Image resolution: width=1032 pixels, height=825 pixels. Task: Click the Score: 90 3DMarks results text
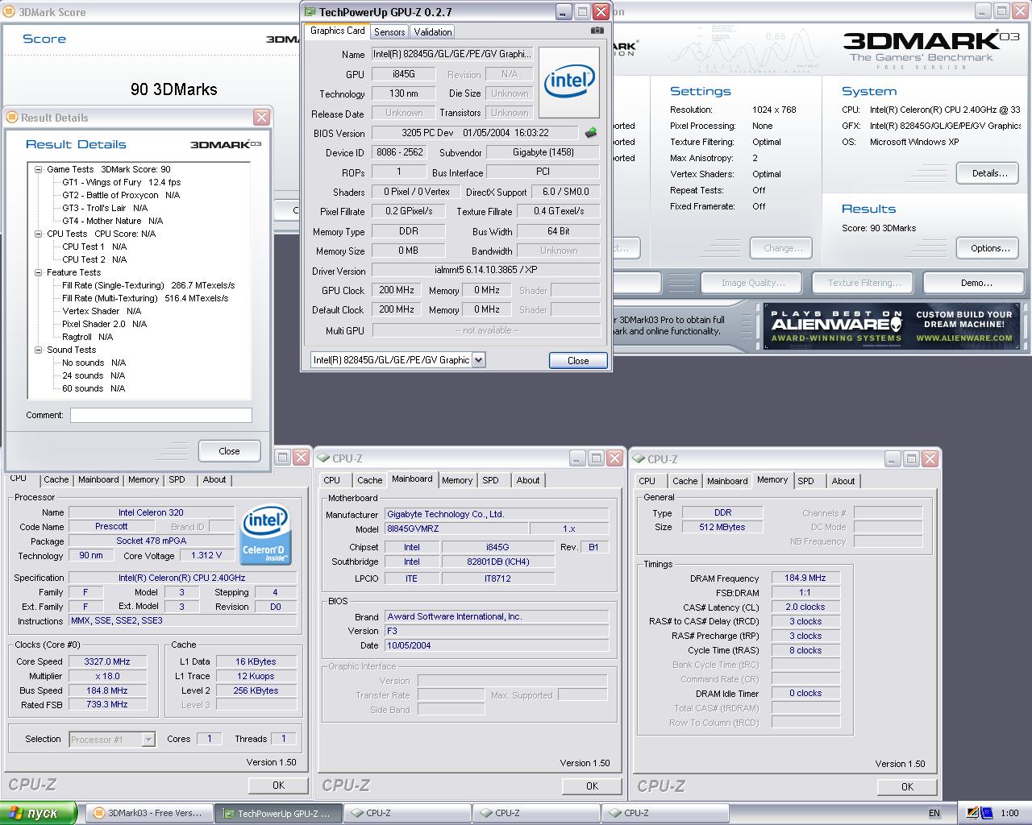pyautogui.click(x=879, y=228)
